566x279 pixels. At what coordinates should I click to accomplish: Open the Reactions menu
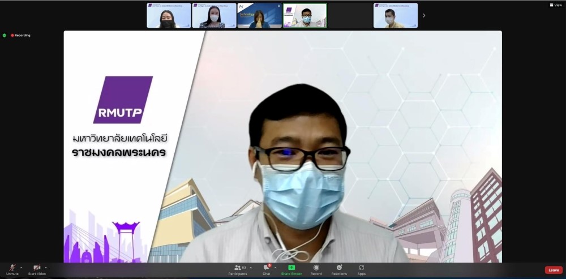(339, 269)
